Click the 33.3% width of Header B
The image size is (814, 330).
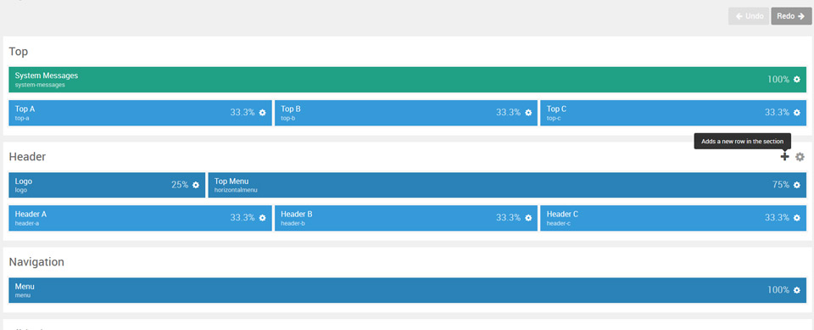(508, 218)
